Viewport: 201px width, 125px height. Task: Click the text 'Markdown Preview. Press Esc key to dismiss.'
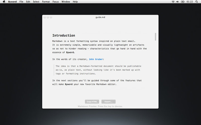click(100, 106)
